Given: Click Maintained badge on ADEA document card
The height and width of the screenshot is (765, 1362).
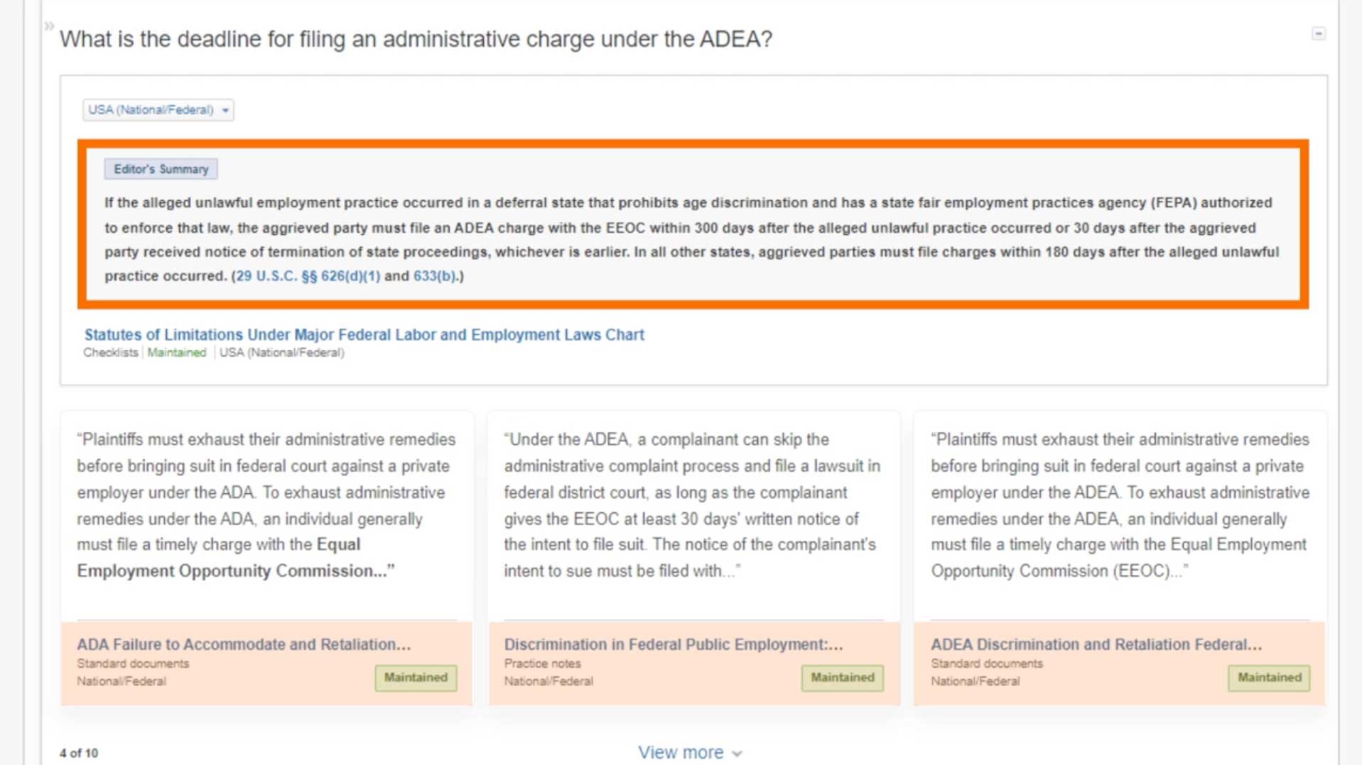Looking at the screenshot, I should [x=1269, y=678].
